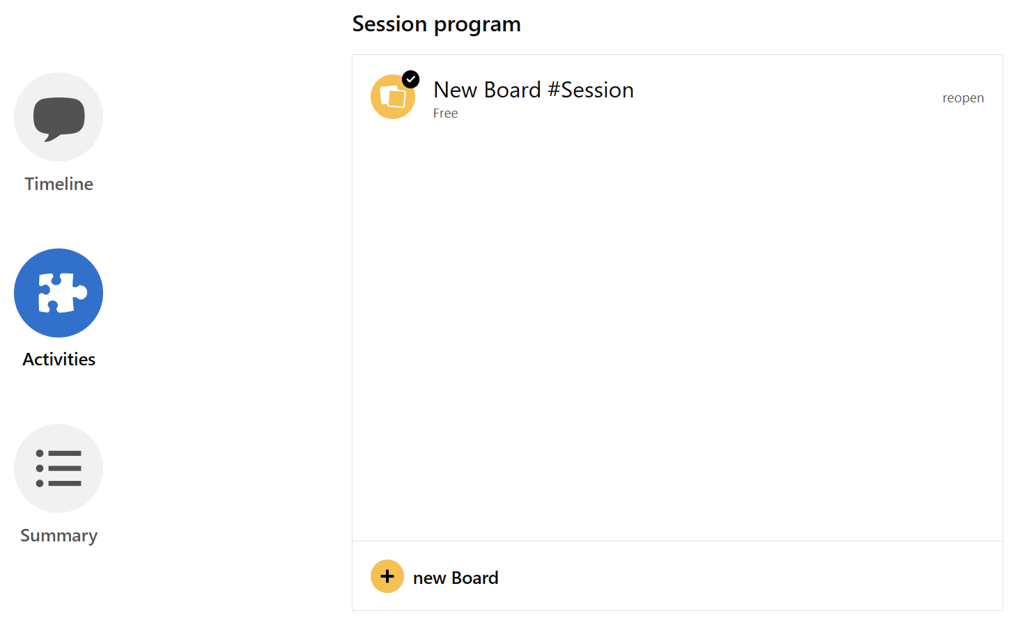The image size is (1013, 618).
Task: Click the Summary label text
Action: pos(59,535)
